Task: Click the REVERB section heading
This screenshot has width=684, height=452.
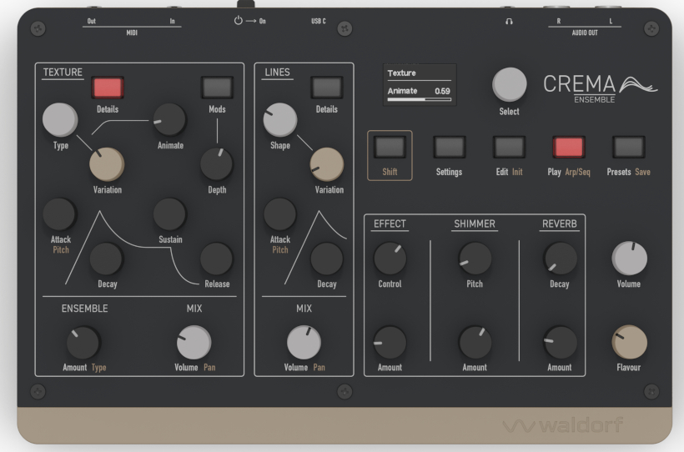Action: pyautogui.click(x=560, y=223)
